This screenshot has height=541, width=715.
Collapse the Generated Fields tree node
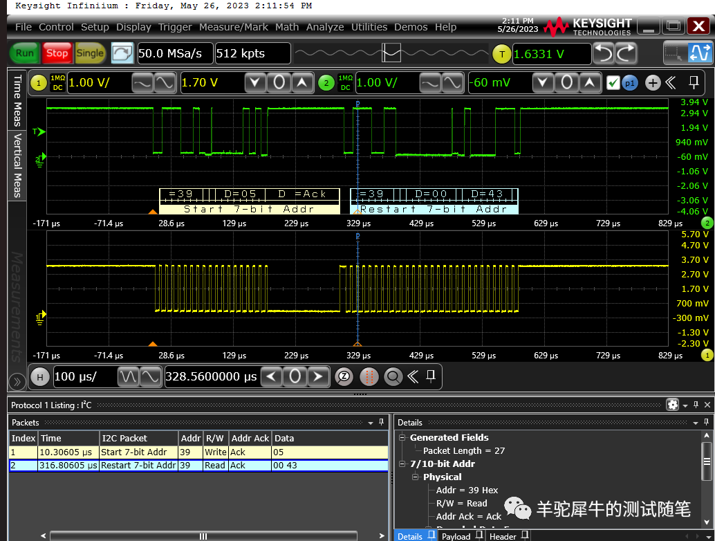tap(402, 437)
